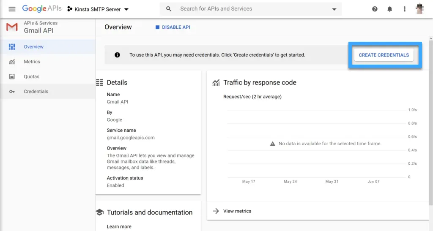Click the 1.0/s axis value
The height and width of the screenshot is (231, 433).
(412, 110)
